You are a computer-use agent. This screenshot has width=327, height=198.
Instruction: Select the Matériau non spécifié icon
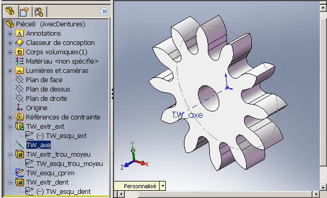(x=19, y=61)
